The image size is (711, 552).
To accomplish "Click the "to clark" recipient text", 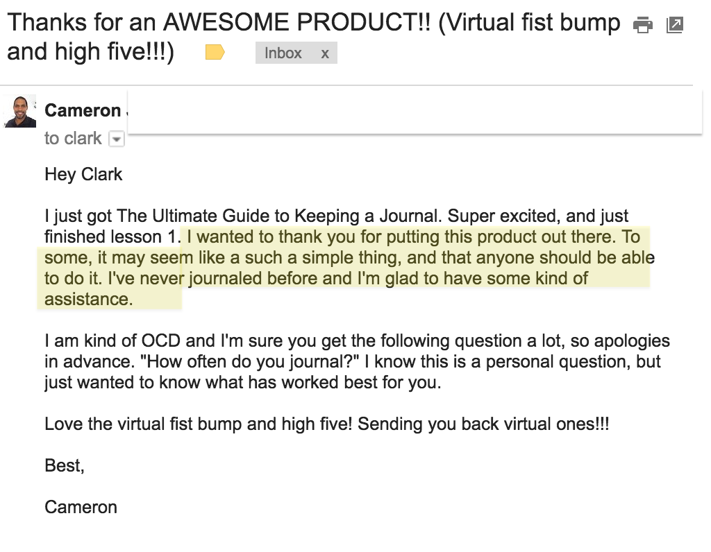I will point(73,138).
